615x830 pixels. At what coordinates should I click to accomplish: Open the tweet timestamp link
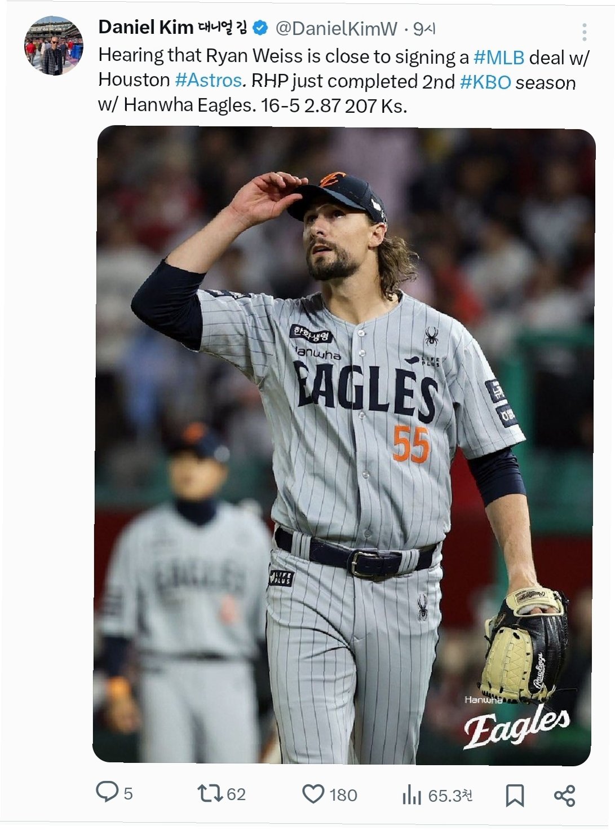[424, 29]
